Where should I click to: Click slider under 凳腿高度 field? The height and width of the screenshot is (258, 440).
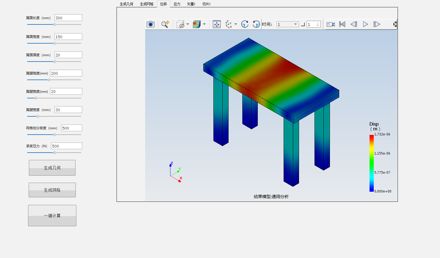(54, 80)
